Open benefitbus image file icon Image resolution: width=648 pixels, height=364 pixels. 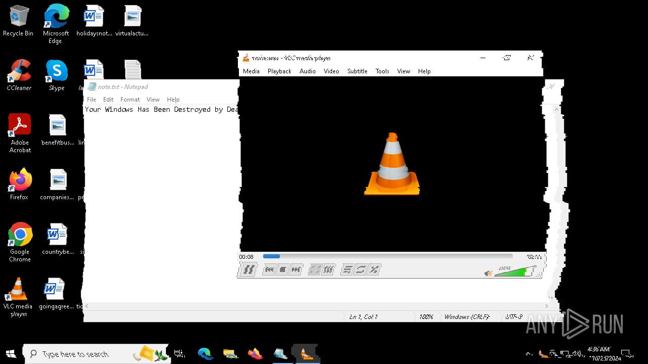coord(58,130)
